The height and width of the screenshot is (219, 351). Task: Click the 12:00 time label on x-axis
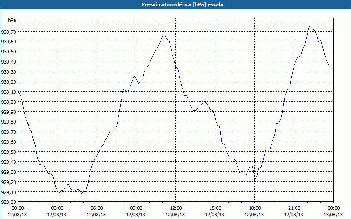tap(176, 208)
